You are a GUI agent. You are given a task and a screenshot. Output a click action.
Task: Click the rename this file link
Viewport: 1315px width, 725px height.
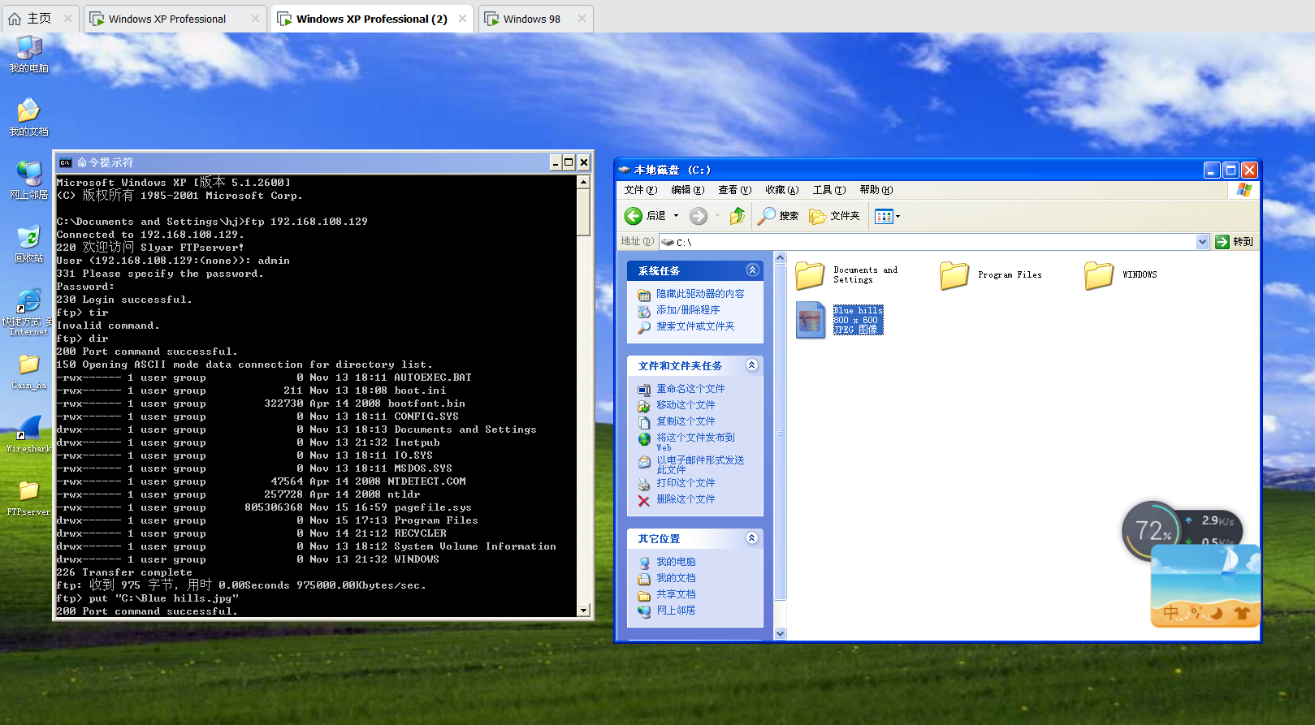click(x=690, y=389)
